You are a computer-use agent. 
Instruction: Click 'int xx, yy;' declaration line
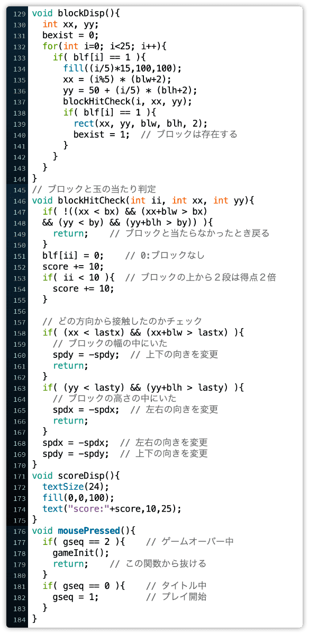[70, 24]
